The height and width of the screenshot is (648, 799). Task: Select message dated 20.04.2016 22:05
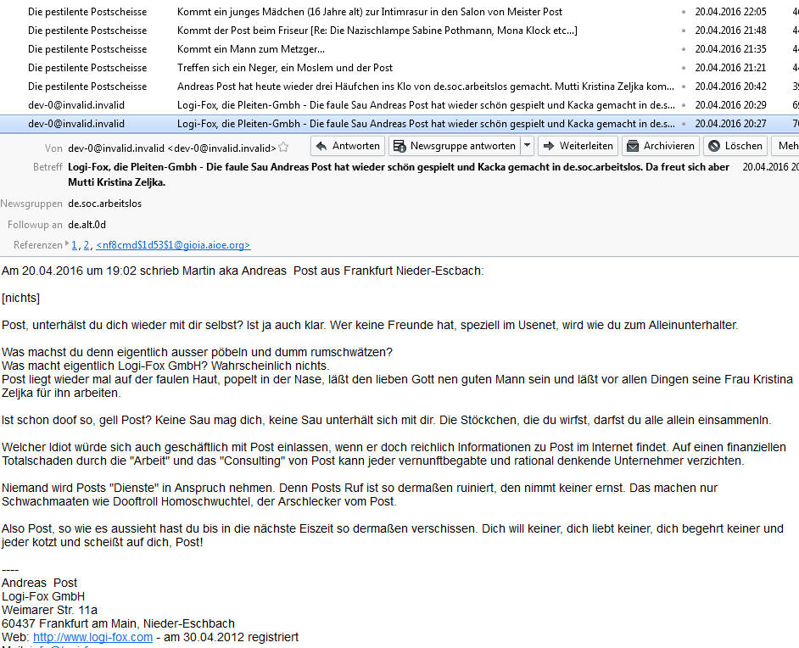(399, 11)
